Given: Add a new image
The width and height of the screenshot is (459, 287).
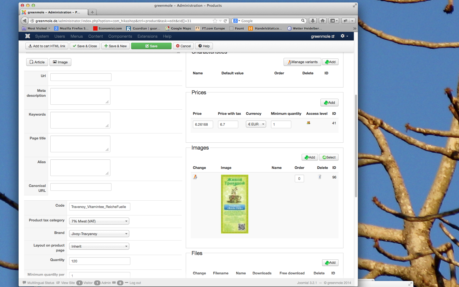Looking at the screenshot, I should tap(310, 157).
